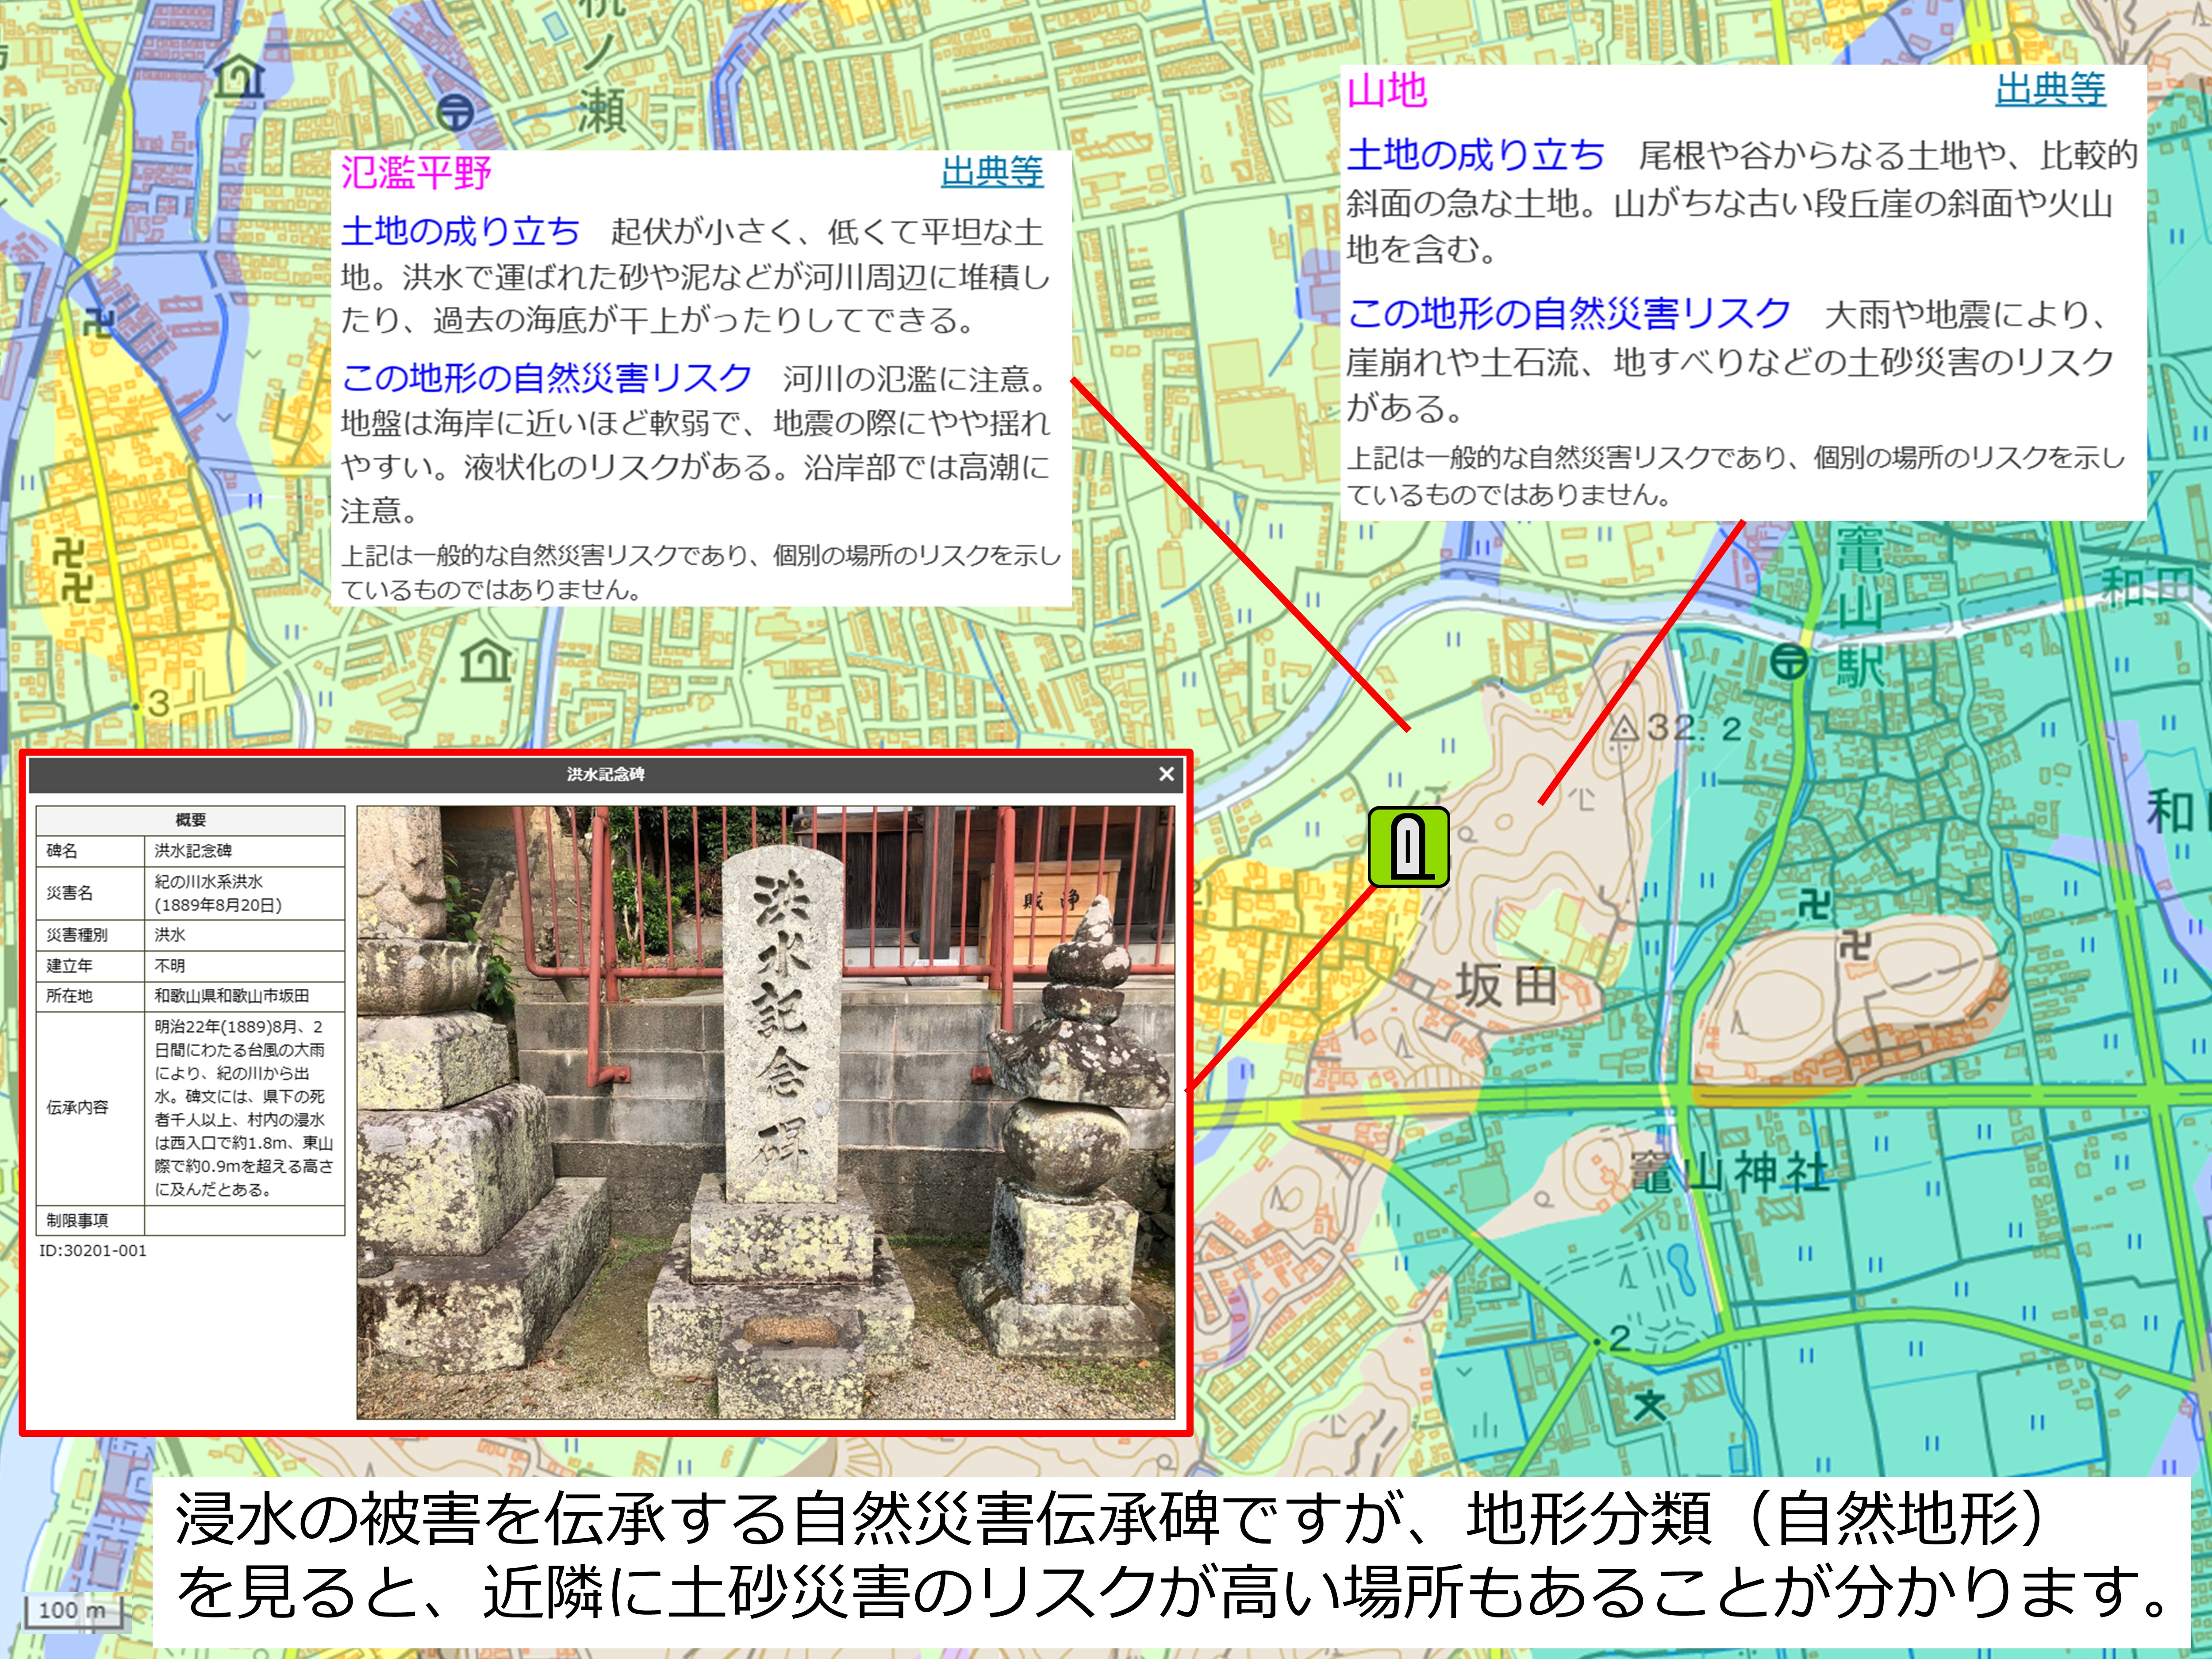Close the 洪水記念碑 popup window
This screenshot has width=2212, height=1659.
pyautogui.click(x=1166, y=774)
